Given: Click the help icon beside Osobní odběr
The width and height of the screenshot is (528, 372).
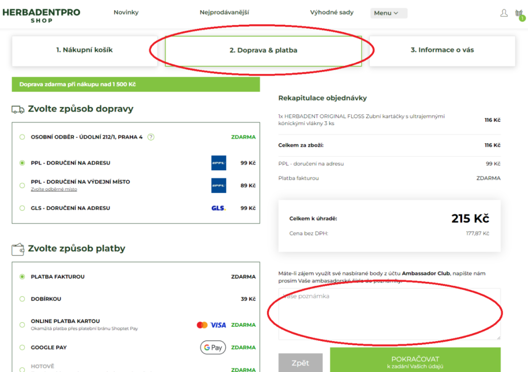Looking at the screenshot, I should coord(151,137).
